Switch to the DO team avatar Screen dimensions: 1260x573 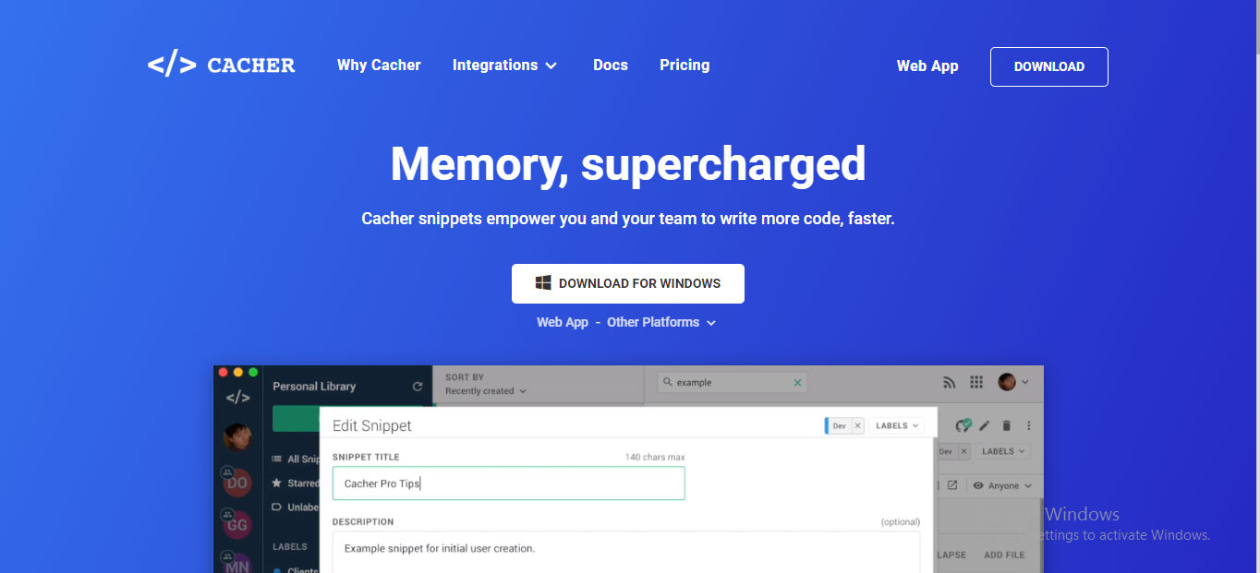[x=237, y=482]
